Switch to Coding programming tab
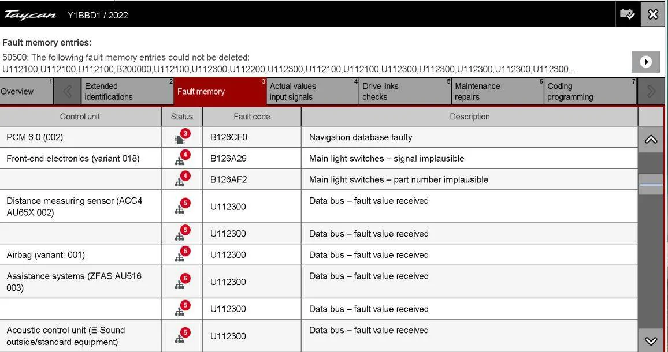Screen dimensions: 668x352 click(x=590, y=92)
